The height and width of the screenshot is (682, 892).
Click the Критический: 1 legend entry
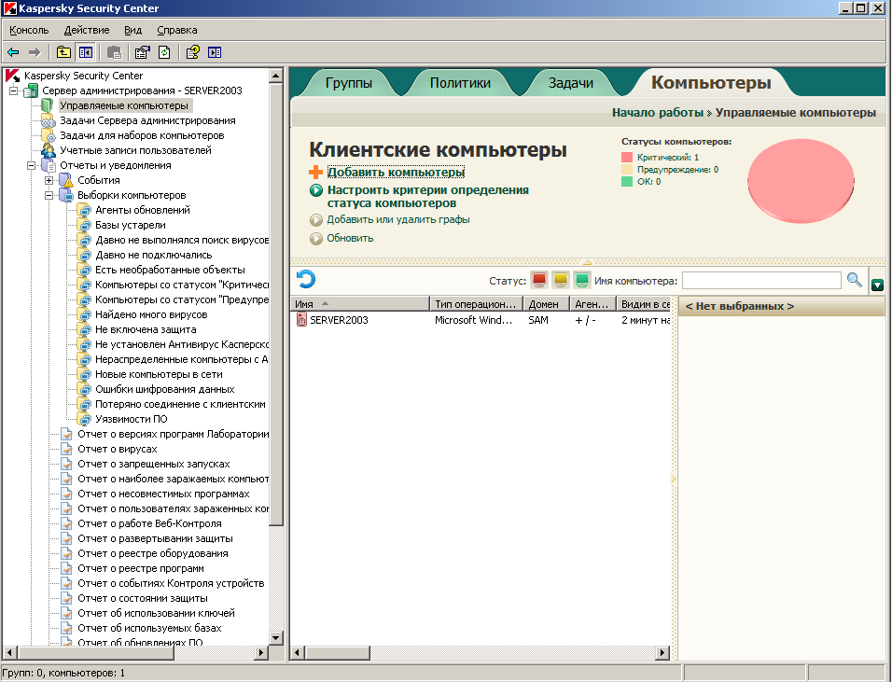point(668,158)
